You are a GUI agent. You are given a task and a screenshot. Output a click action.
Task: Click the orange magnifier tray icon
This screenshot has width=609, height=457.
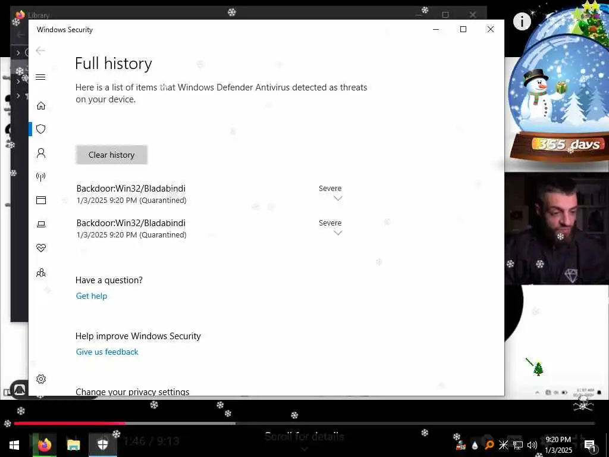(x=489, y=445)
